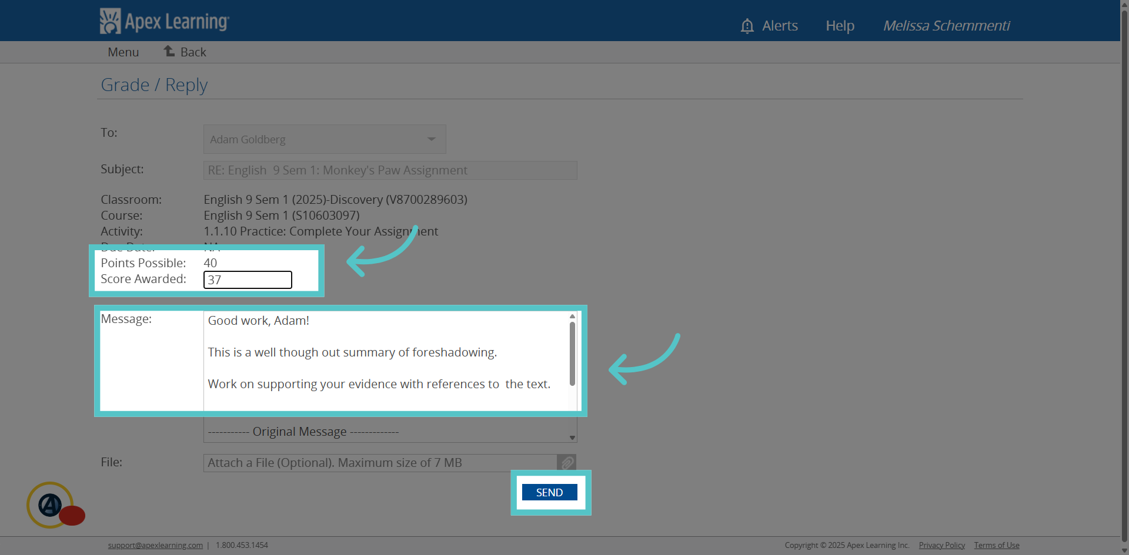Click the classroom name English 9 Sem 1 (2025)-Discovery
The width and height of the screenshot is (1129, 555).
pos(335,200)
